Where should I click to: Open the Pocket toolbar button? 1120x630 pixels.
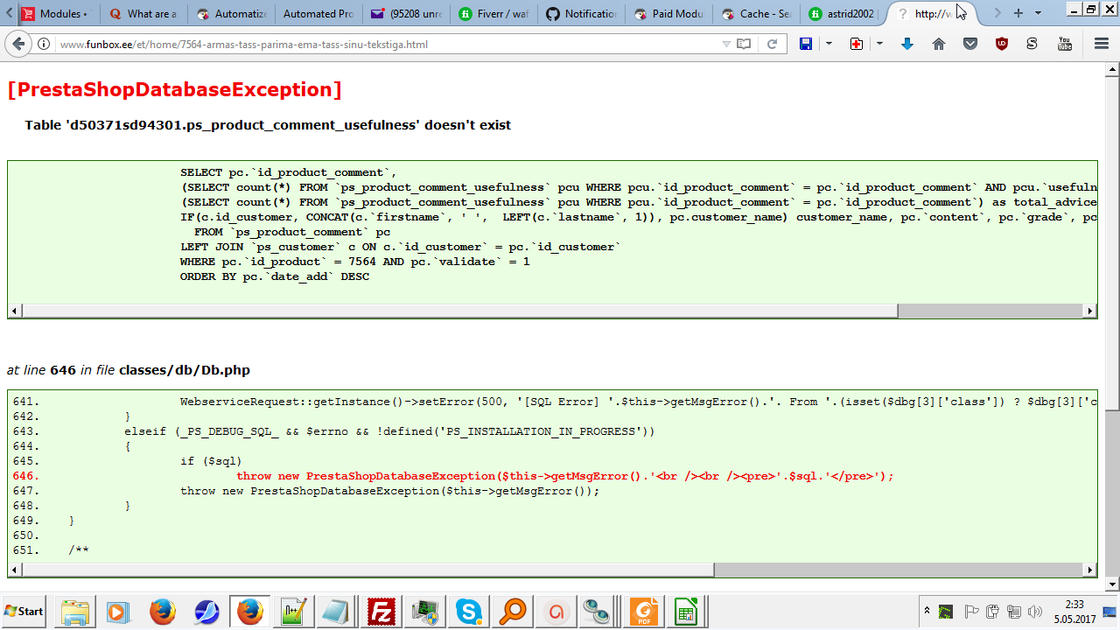tap(970, 44)
